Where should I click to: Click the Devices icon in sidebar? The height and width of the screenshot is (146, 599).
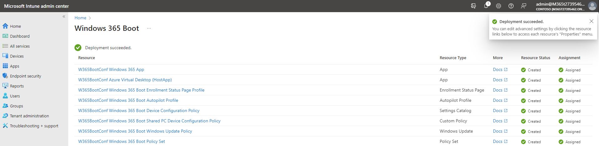pyautogui.click(x=5, y=56)
